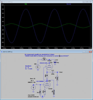Click resistor R19 12k
93x100 pixels.
point(44,59)
